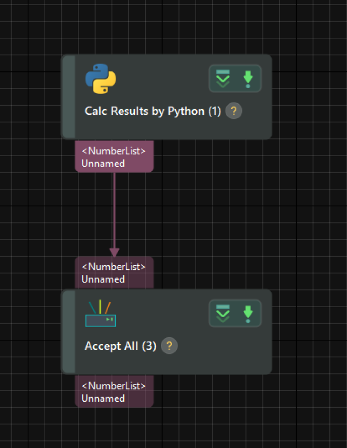Click the NumberList input port above Accept All
This screenshot has height=448, width=347.
tap(114, 272)
